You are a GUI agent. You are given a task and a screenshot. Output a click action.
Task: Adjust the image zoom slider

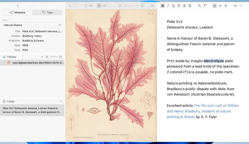131,6
